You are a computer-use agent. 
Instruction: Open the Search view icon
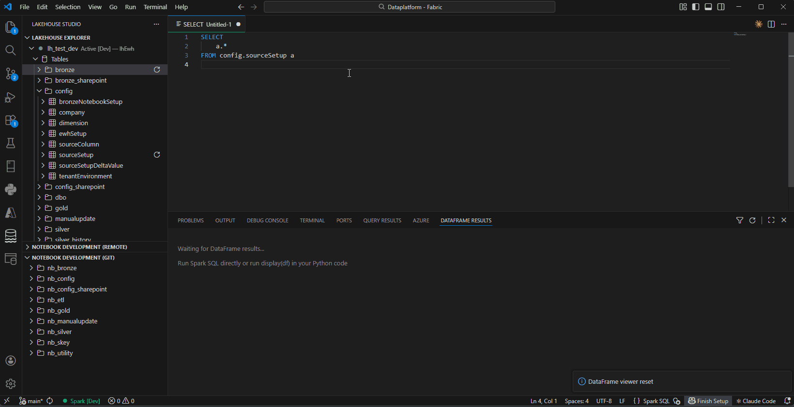(11, 50)
